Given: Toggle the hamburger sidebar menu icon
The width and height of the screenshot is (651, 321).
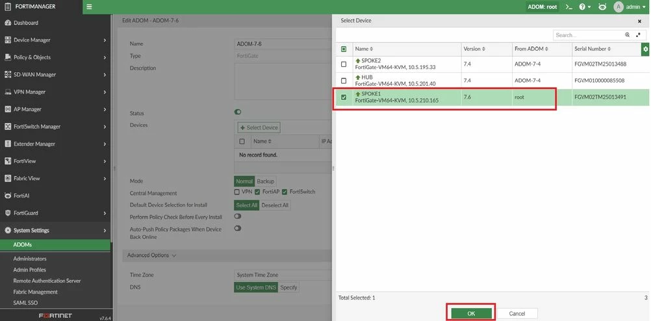Looking at the screenshot, I should point(89,7).
